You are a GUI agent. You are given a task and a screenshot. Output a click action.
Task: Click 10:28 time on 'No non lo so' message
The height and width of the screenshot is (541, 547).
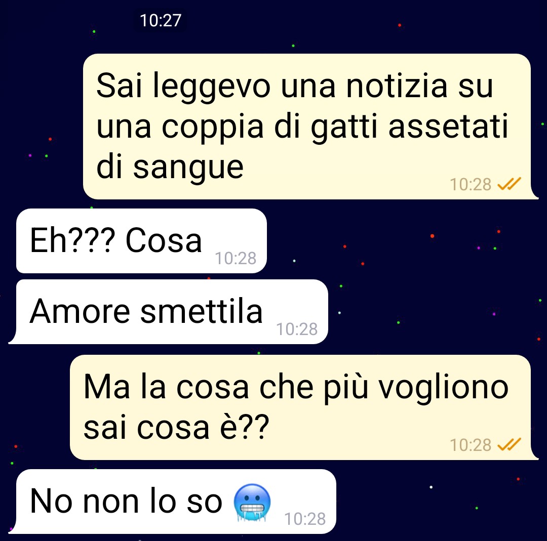pos(305,519)
